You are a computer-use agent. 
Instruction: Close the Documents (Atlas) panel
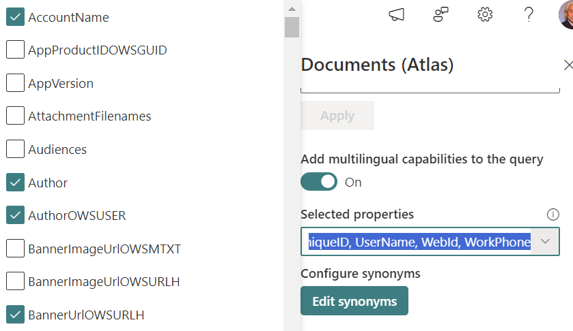pos(568,65)
